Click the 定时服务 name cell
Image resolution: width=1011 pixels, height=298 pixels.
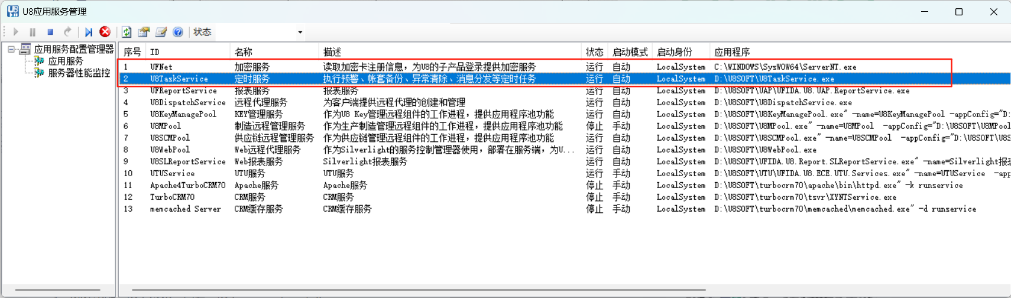coord(252,79)
